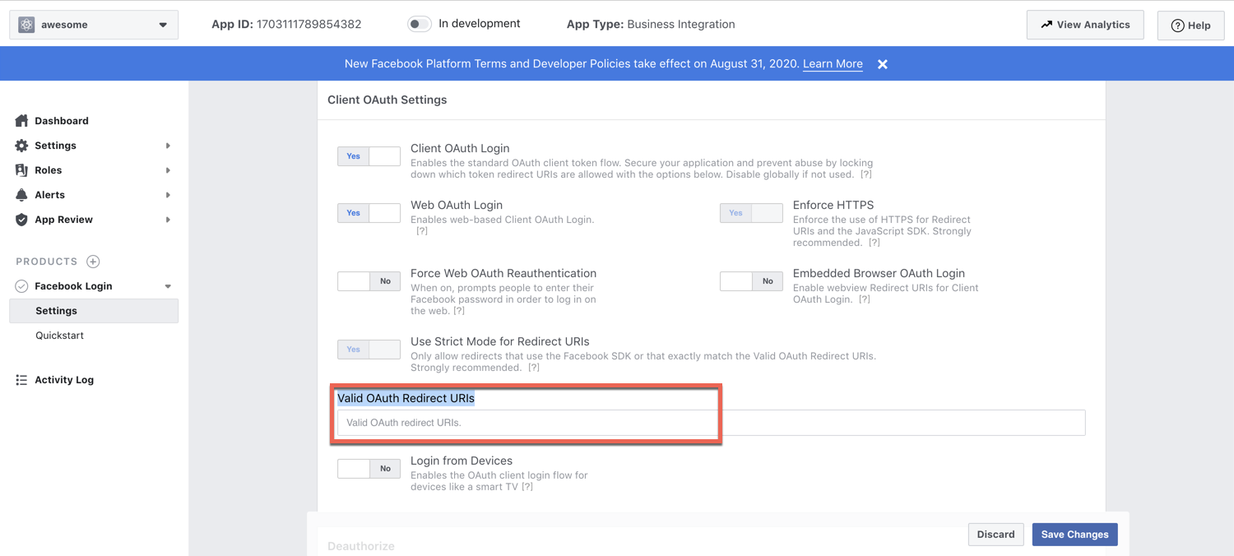Open Dashboard in the sidebar

(61, 121)
